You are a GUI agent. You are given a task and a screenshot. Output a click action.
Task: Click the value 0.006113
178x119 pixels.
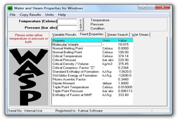(125, 91)
